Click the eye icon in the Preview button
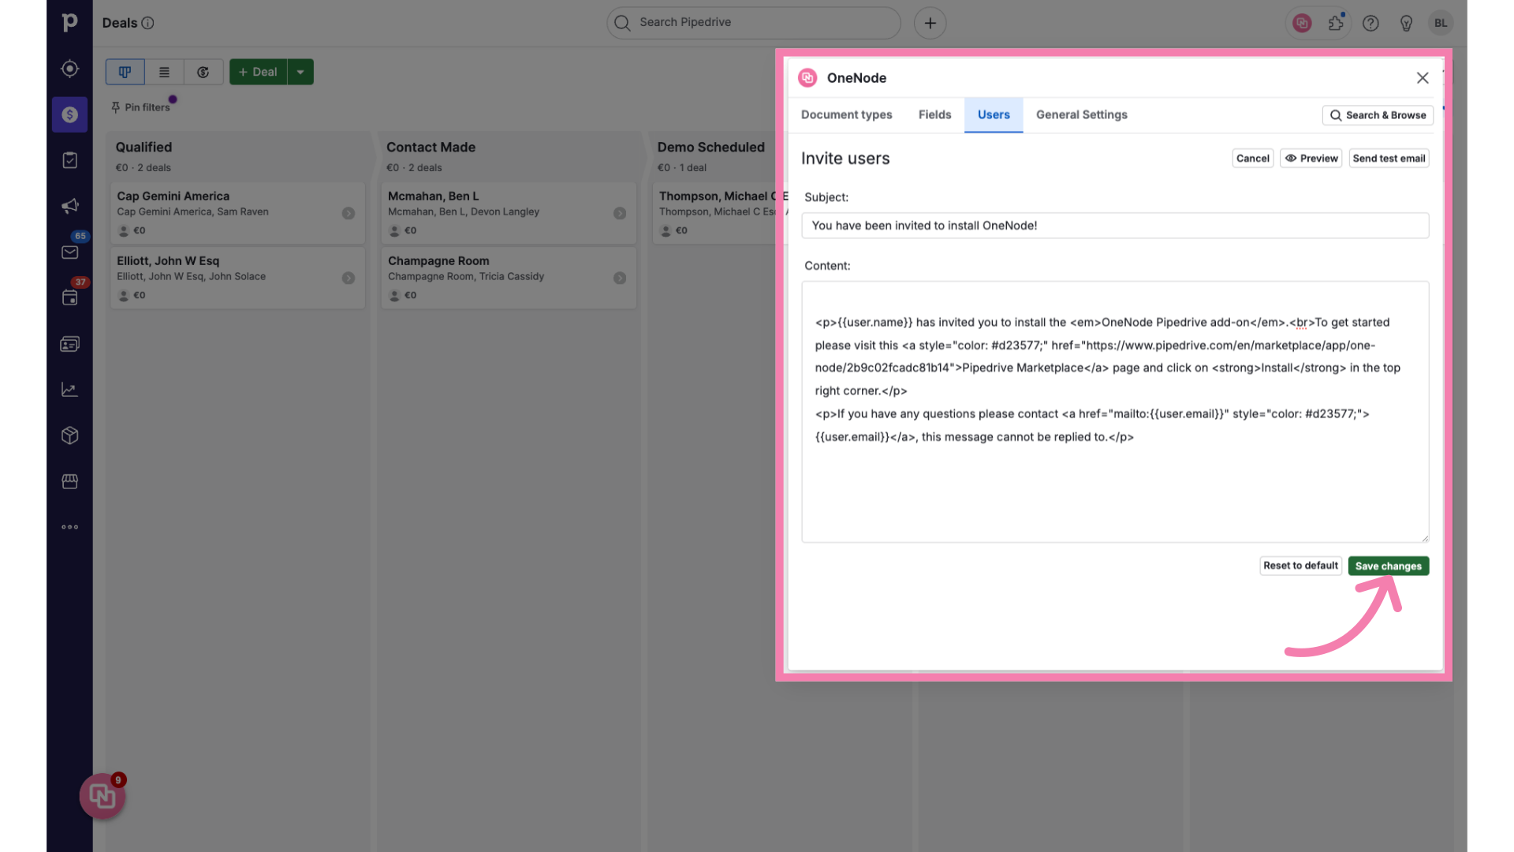Screen dimensions: 1514x852 click(1290, 159)
